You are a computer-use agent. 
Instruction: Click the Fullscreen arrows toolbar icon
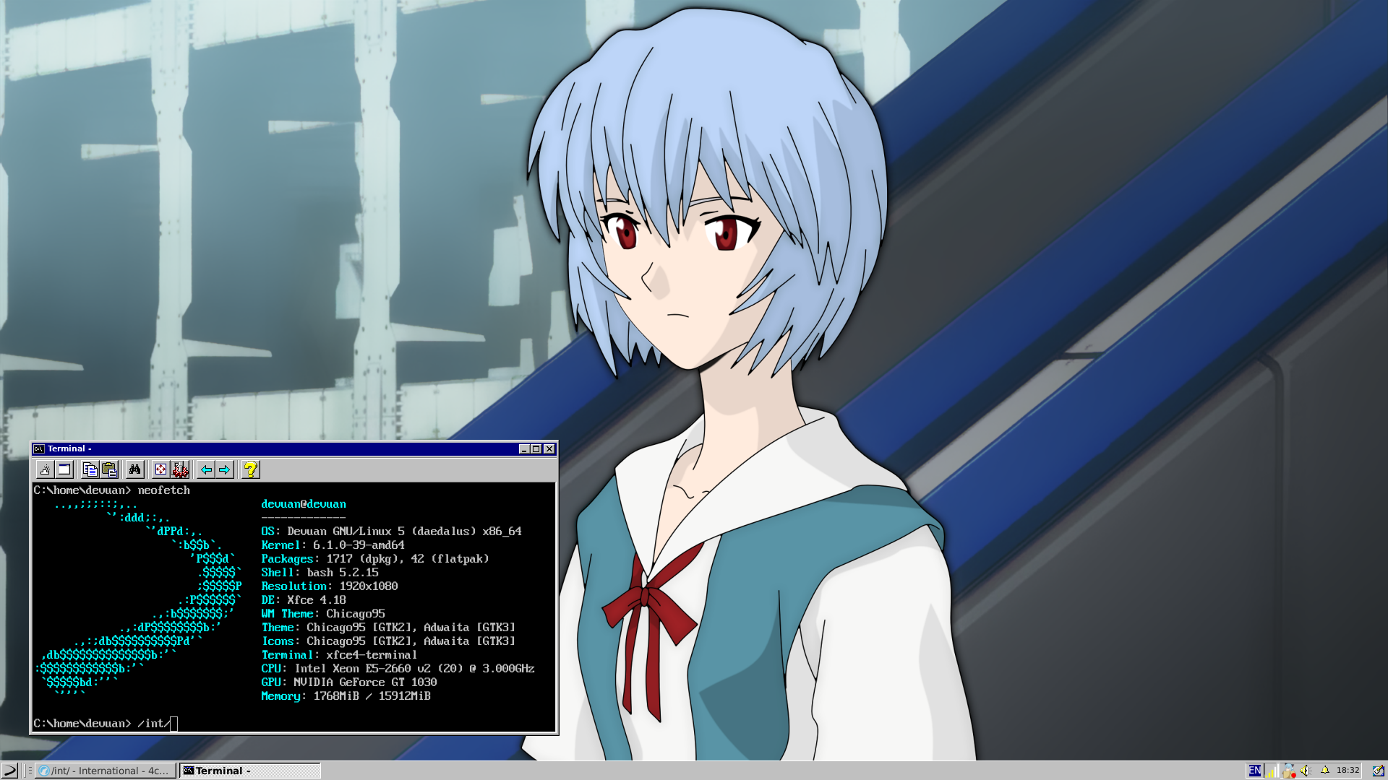point(160,469)
